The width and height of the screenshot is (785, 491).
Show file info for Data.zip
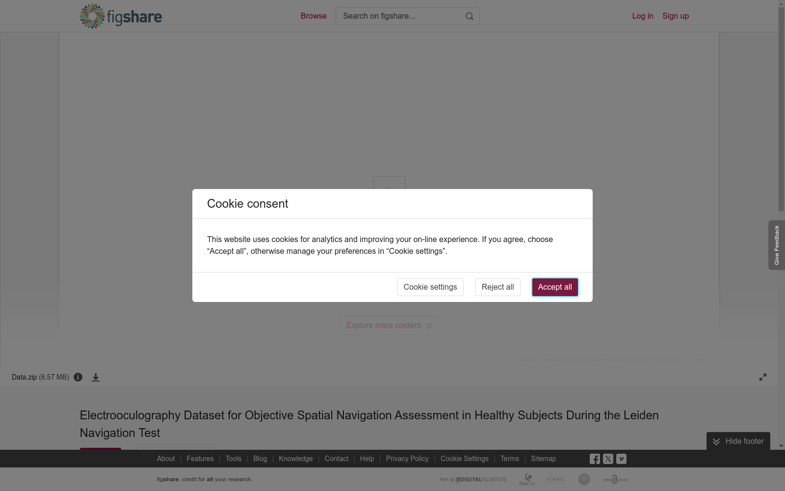(78, 377)
